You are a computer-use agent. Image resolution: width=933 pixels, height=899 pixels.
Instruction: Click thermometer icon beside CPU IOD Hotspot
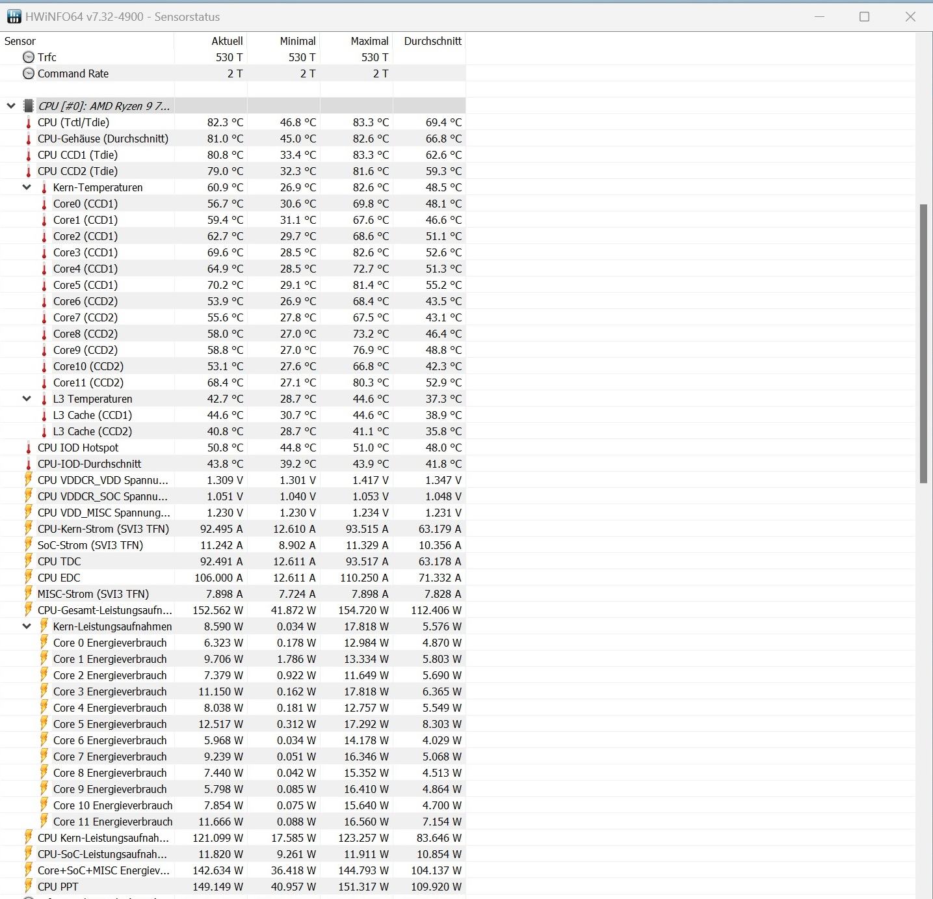click(x=29, y=448)
